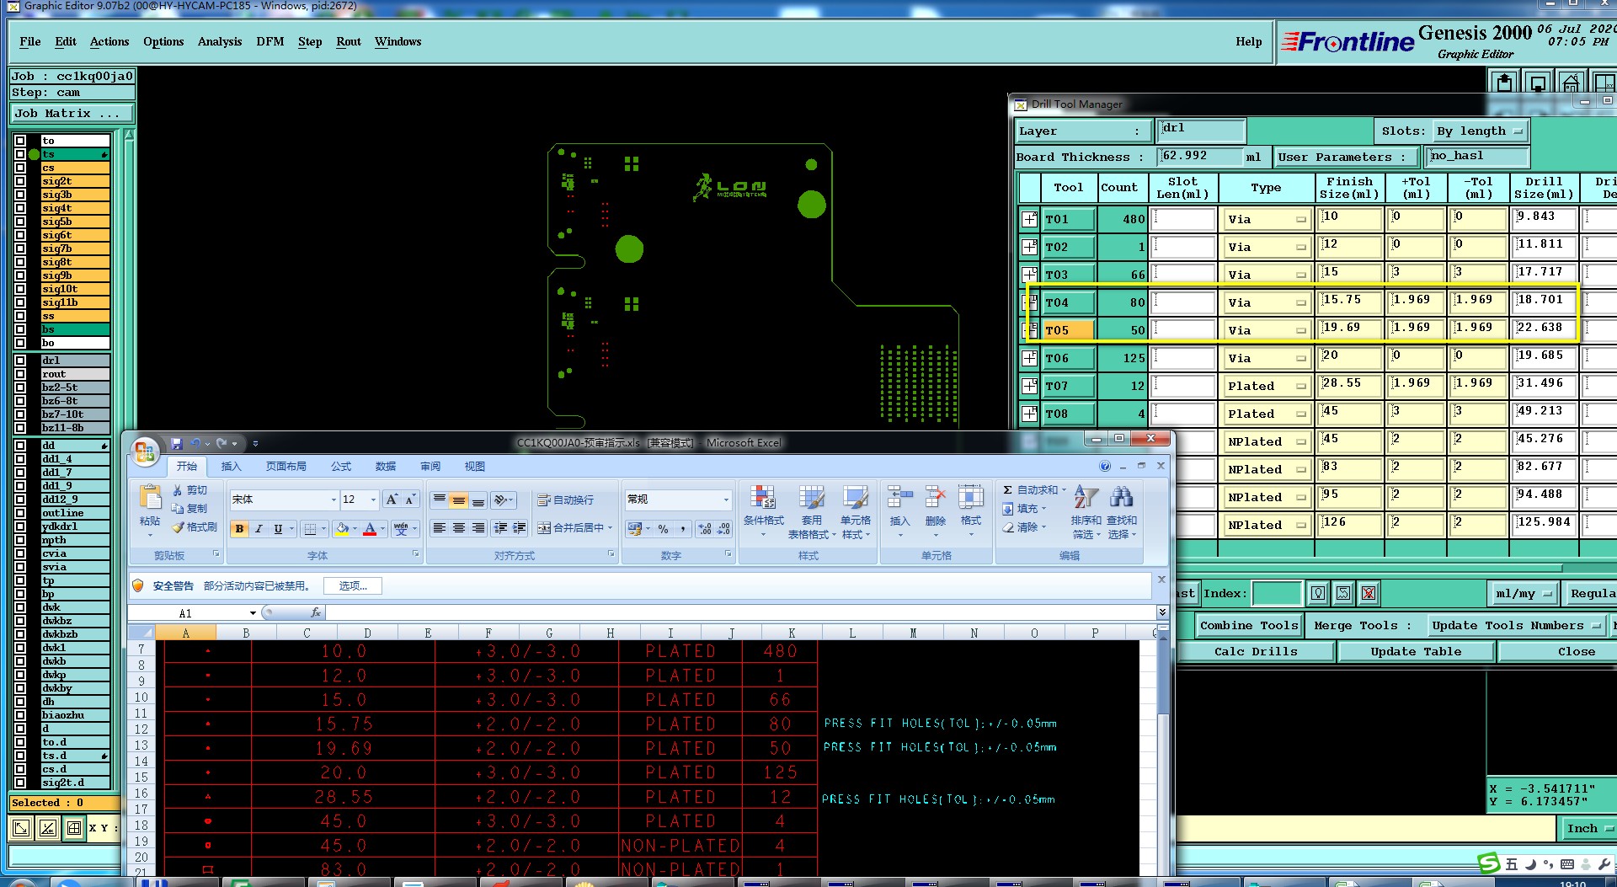
Task: Click the Finish Size field for T04
Action: (x=1350, y=301)
